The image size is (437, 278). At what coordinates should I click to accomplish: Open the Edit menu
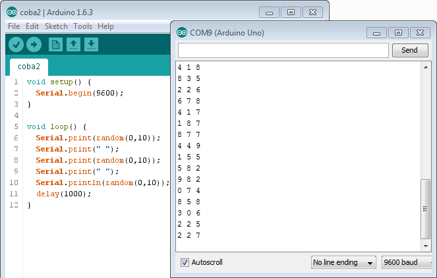pos(32,26)
